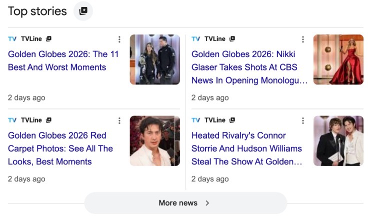The width and height of the screenshot is (390, 219).
Task: Open three-dot menu for Red Carpet Photos story
Action: (119, 120)
